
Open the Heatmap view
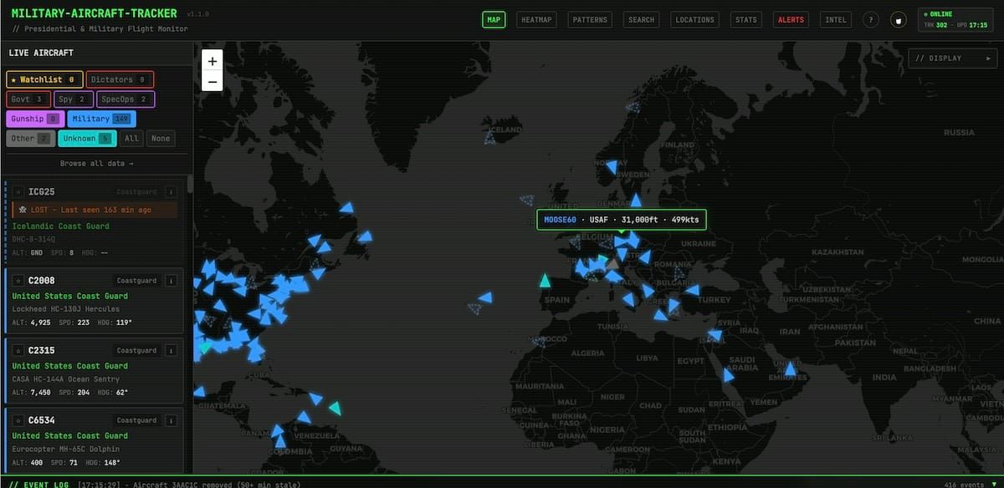pyautogui.click(x=535, y=20)
